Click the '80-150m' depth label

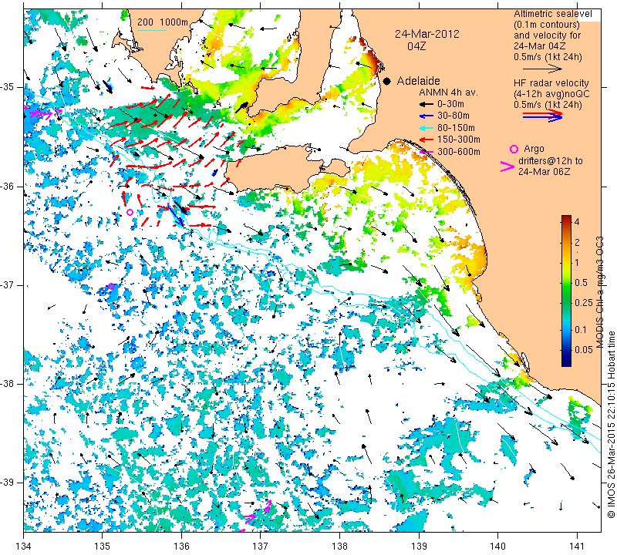click(x=456, y=128)
